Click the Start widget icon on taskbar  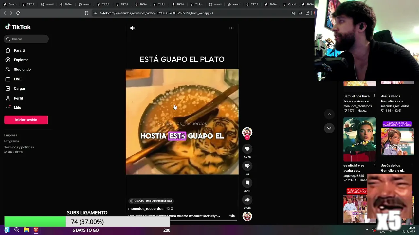[x=7, y=230]
